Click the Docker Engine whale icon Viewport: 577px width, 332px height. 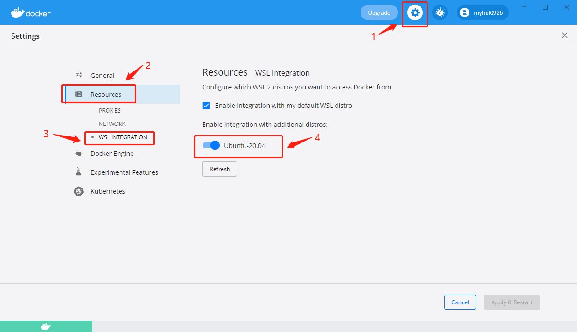coord(79,154)
